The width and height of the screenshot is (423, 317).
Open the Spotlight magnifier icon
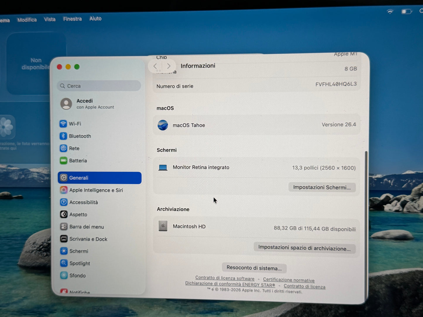point(64,263)
